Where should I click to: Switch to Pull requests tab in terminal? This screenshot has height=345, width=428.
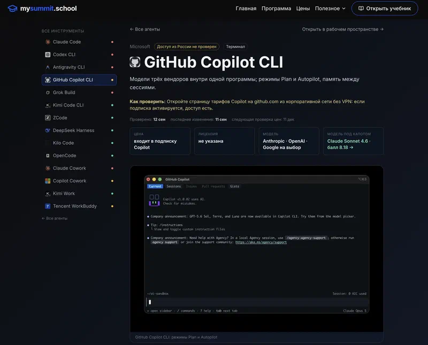(213, 187)
